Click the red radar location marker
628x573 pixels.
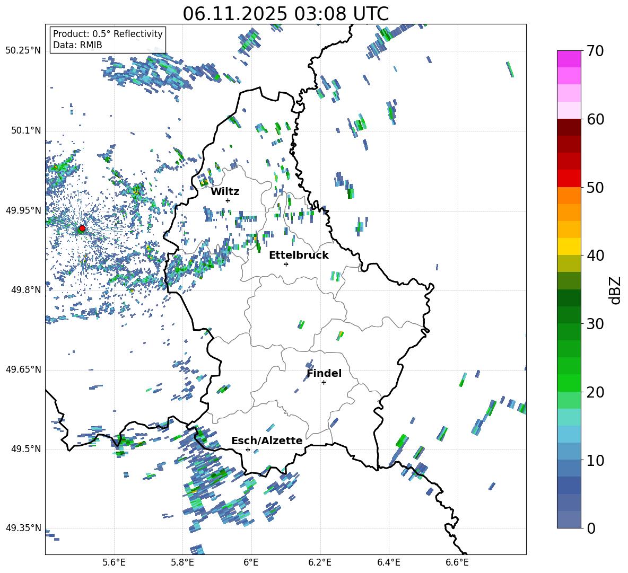point(82,228)
